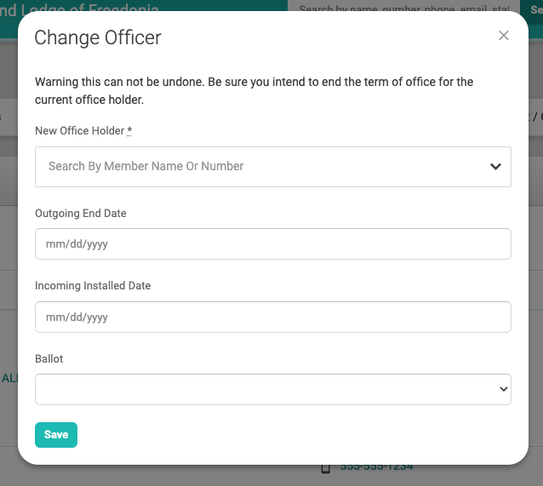Open the Lodge of Freedonia header title
Screen dimensions: 543x486
pos(79,6)
